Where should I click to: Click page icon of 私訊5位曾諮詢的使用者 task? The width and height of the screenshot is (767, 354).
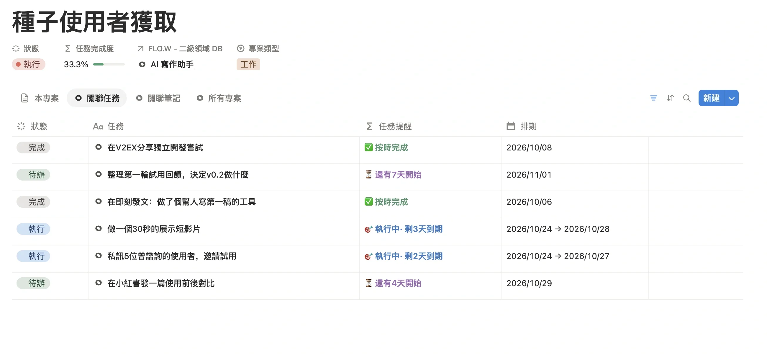click(x=99, y=256)
